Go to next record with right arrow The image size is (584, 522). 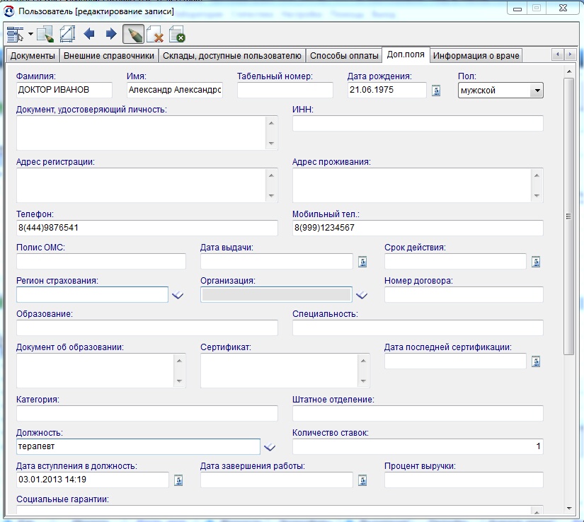tap(111, 34)
